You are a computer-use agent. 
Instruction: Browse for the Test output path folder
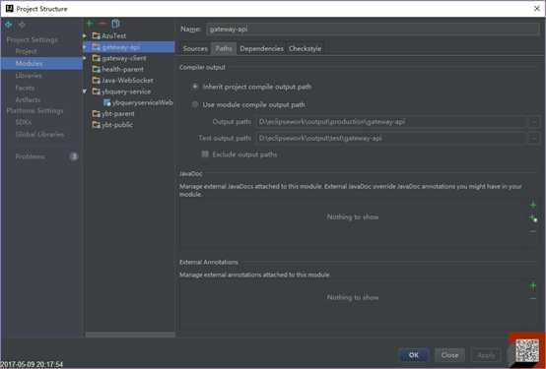(x=534, y=138)
